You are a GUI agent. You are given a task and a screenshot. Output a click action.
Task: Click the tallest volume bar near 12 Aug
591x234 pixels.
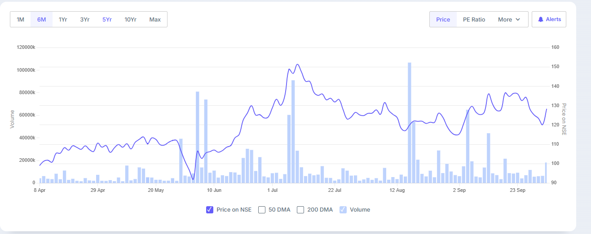tap(410, 122)
